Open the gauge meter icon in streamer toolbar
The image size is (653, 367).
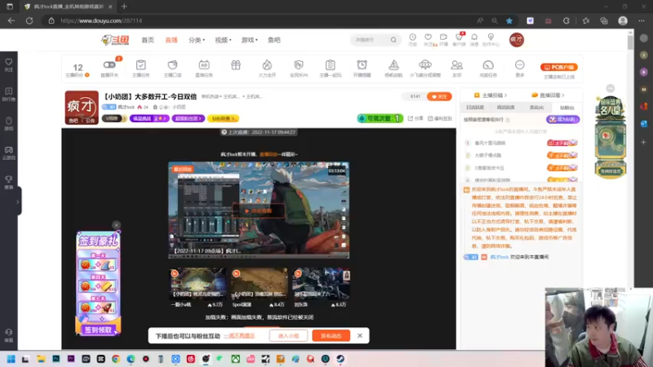click(x=488, y=65)
